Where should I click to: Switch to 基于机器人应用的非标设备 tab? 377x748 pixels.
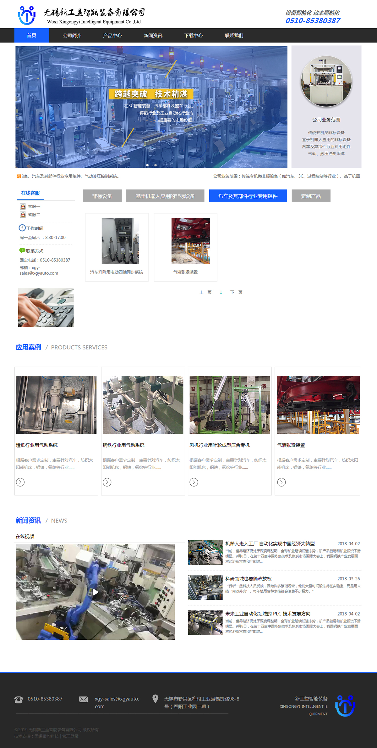pos(165,196)
